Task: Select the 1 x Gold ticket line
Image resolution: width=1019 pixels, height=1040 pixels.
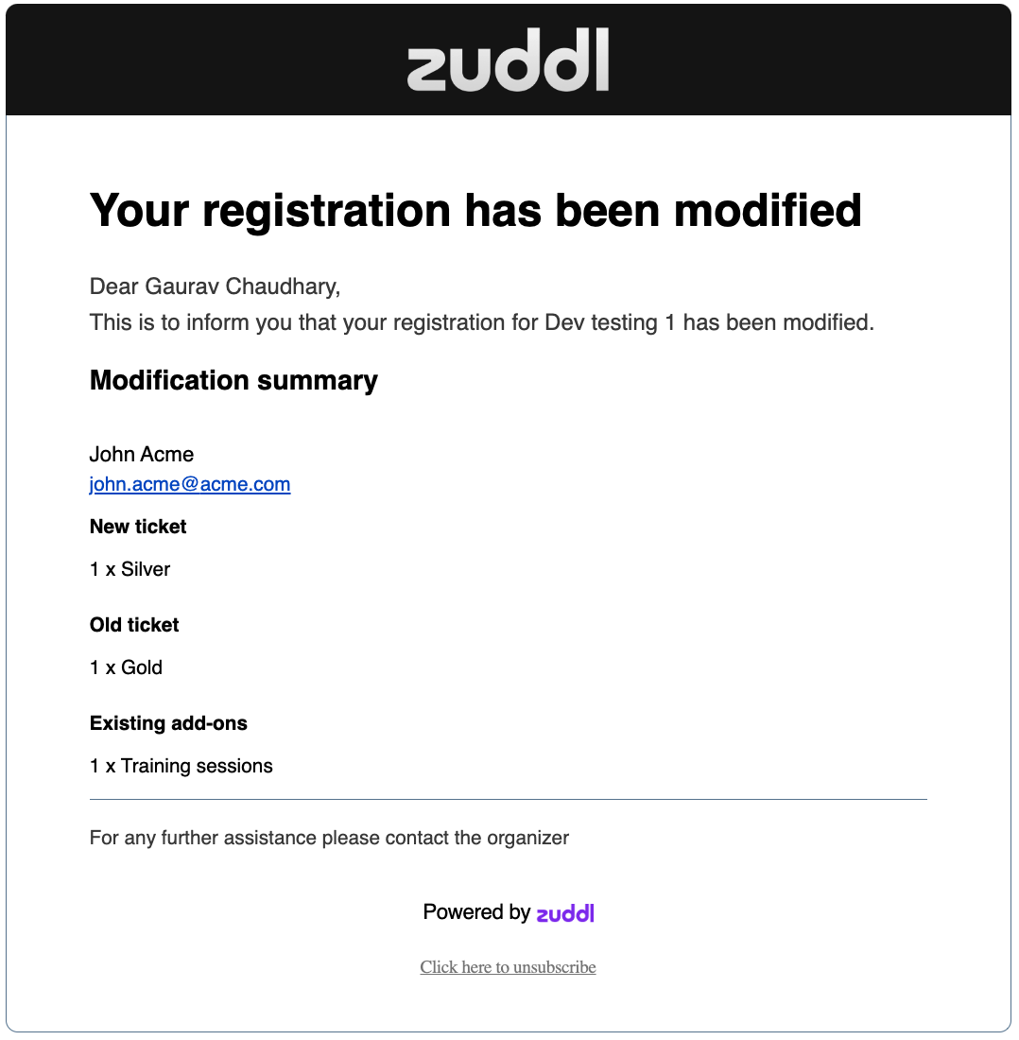Action: point(127,667)
